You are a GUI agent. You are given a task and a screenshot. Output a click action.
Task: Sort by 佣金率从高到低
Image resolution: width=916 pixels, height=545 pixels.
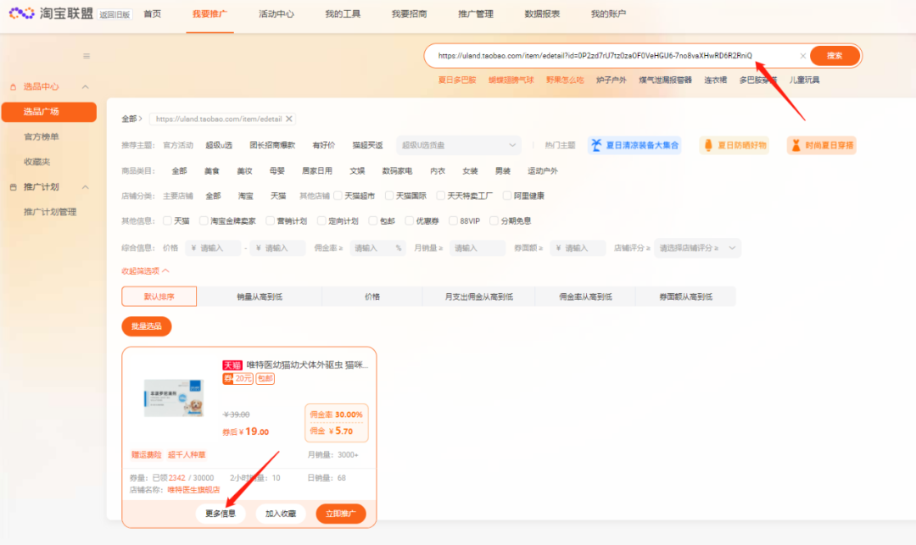click(x=585, y=297)
